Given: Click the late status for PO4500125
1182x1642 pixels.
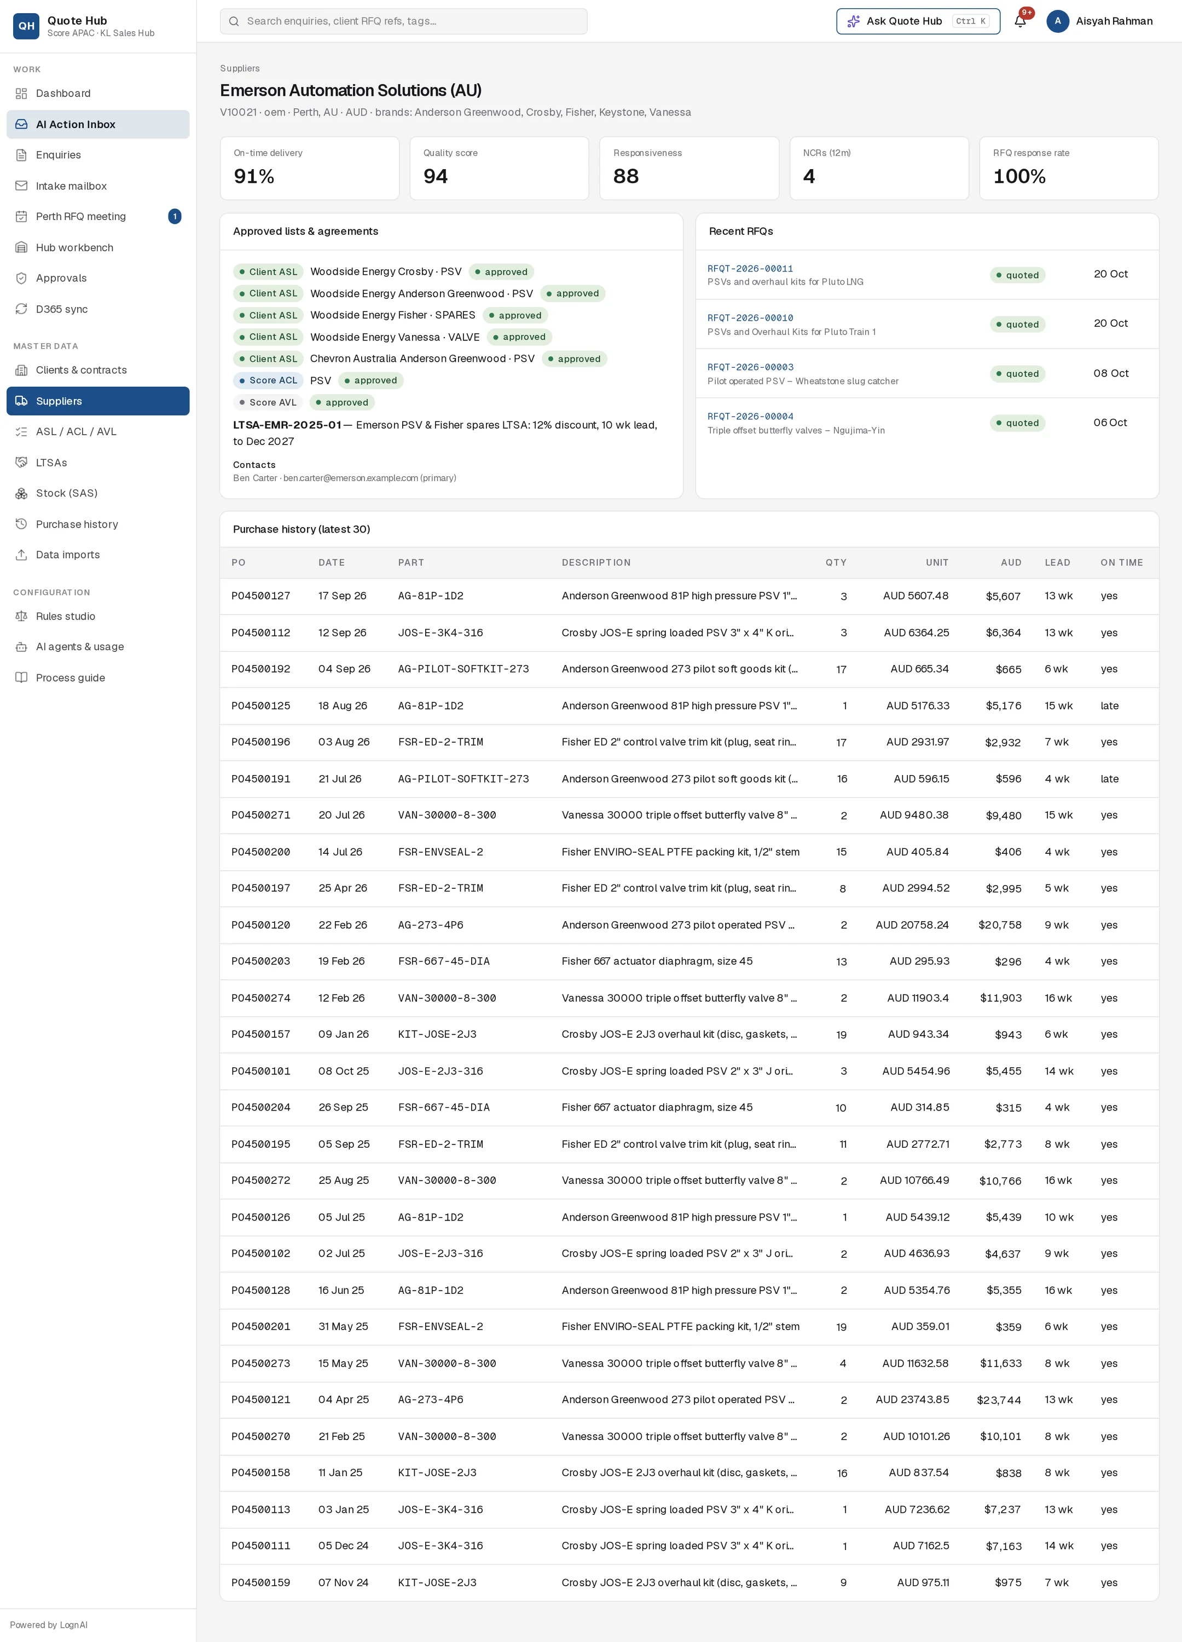Looking at the screenshot, I should (x=1109, y=706).
